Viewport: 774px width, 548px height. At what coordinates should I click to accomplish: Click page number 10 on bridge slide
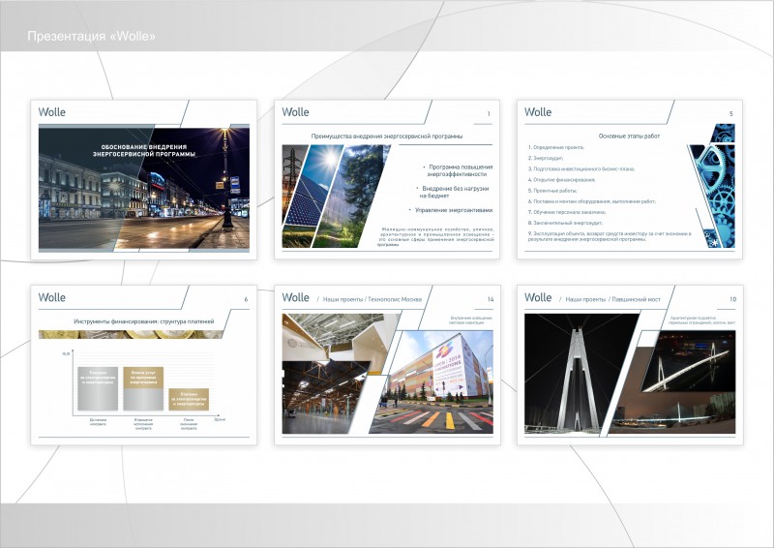point(733,299)
